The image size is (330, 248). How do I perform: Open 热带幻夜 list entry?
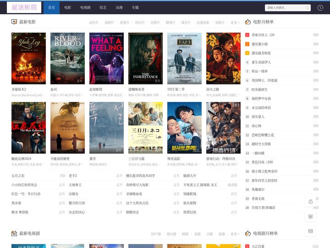click(190, 212)
